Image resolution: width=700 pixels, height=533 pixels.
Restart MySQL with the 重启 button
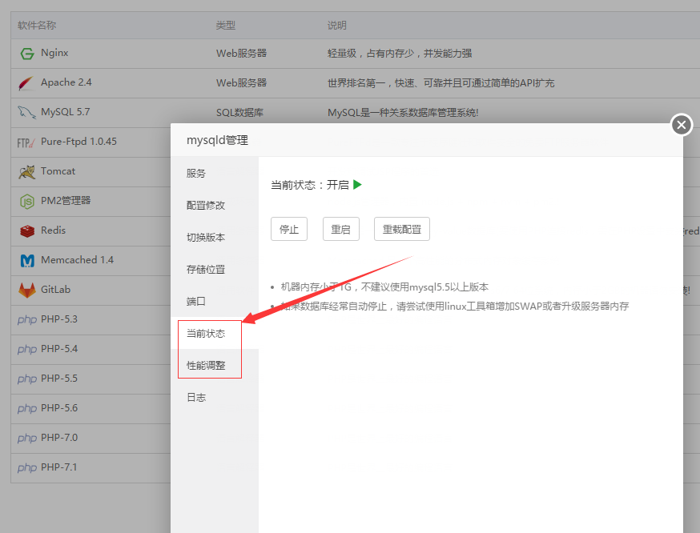(x=341, y=229)
